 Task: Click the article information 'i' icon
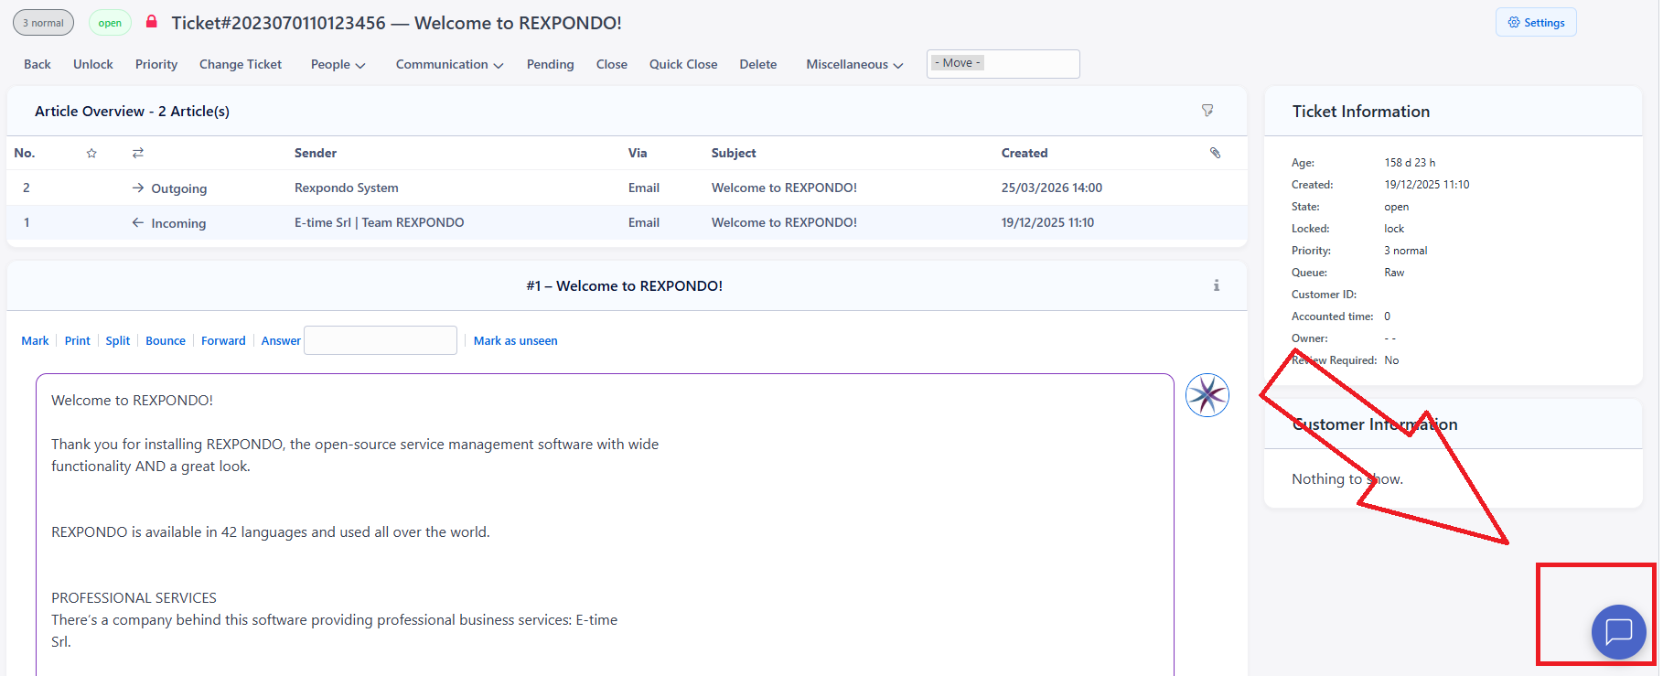tap(1217, 285)
